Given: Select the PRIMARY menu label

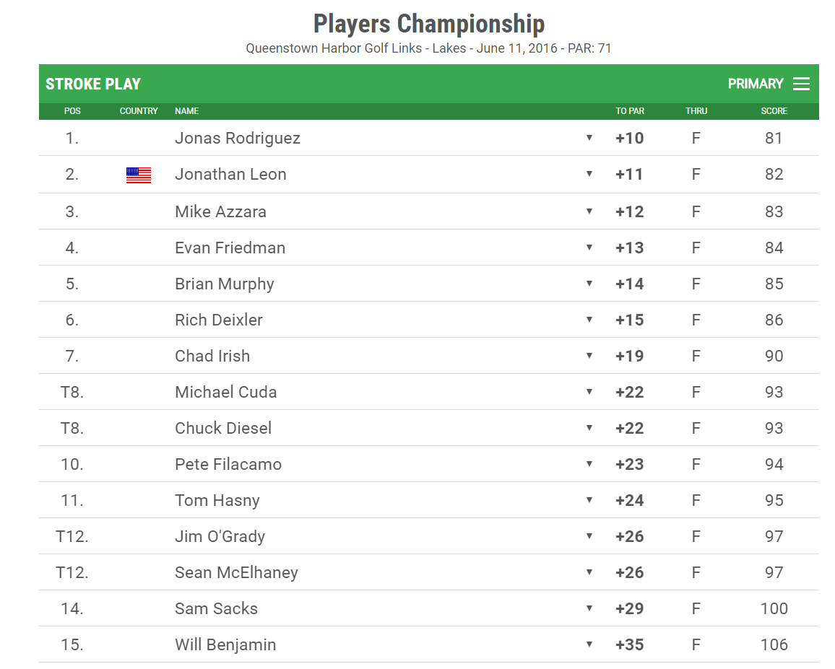Looking at the screenshot, I should point(755,84).
